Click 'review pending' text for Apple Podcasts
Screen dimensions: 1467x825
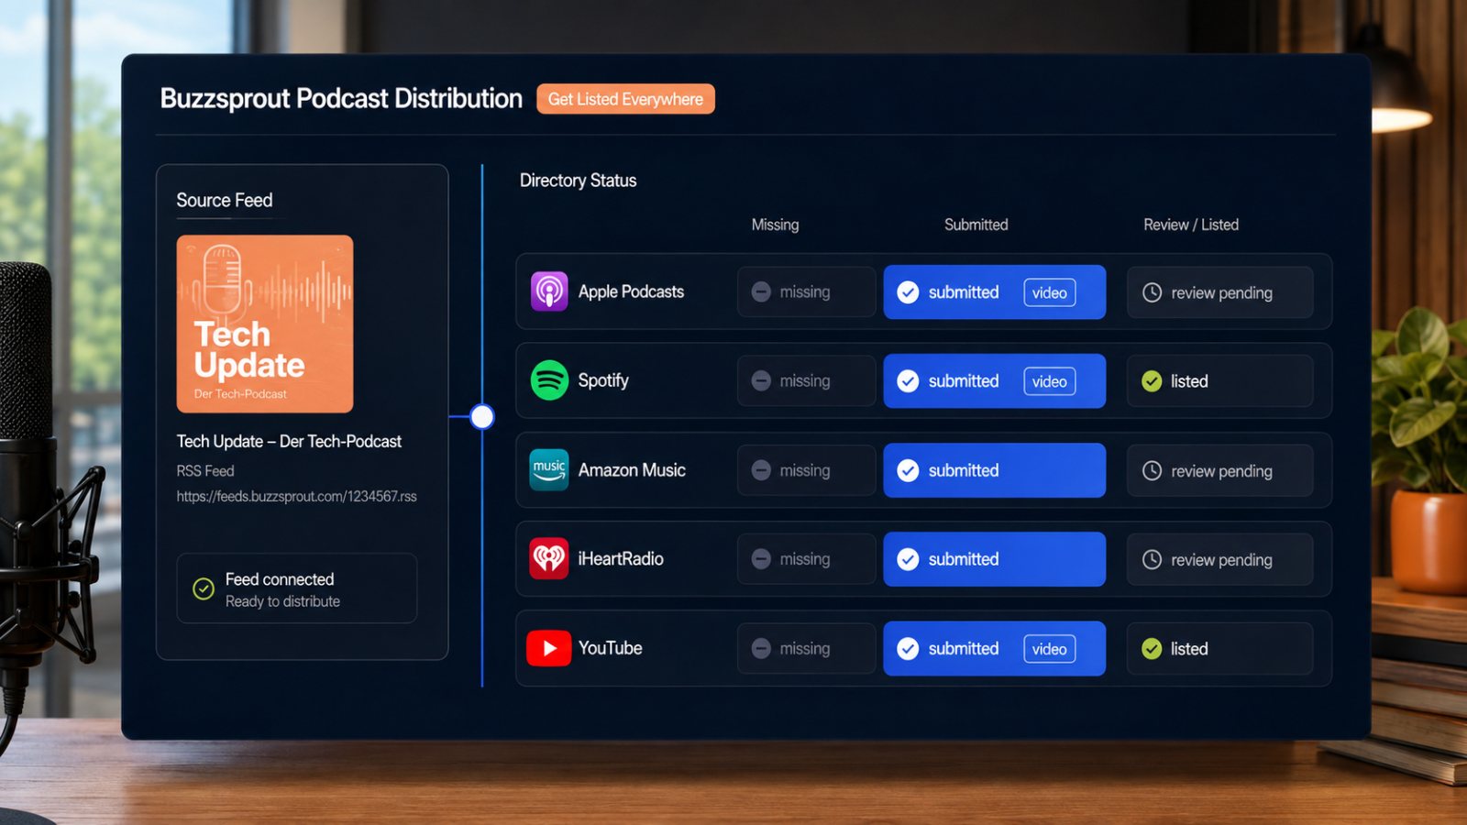pos(1221,293)
